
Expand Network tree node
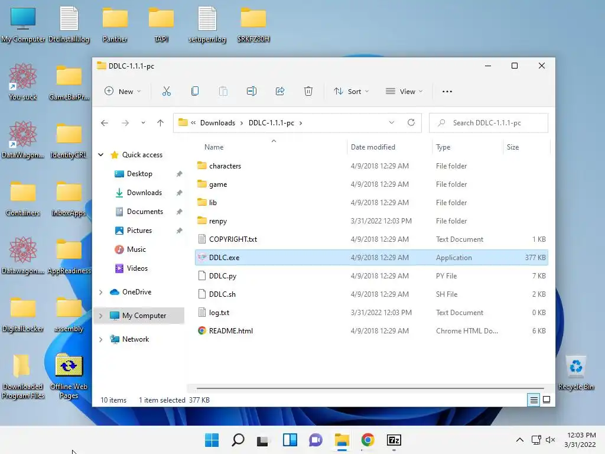(x=100, y=339)
